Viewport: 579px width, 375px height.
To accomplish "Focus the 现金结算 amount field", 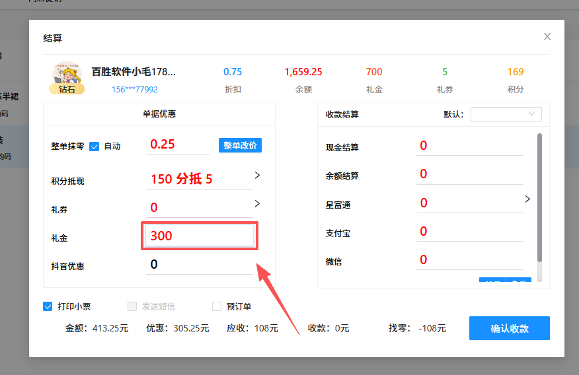I will point(469,146).
